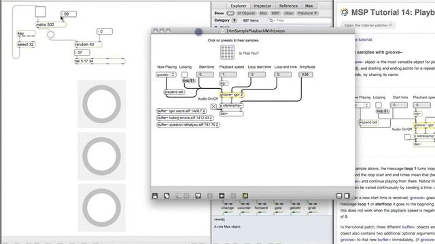The height and width of the screenshot is (244, 435).
Task: Toggle the Looping checkbox in tutorial patcher
Action: point(184,75)
